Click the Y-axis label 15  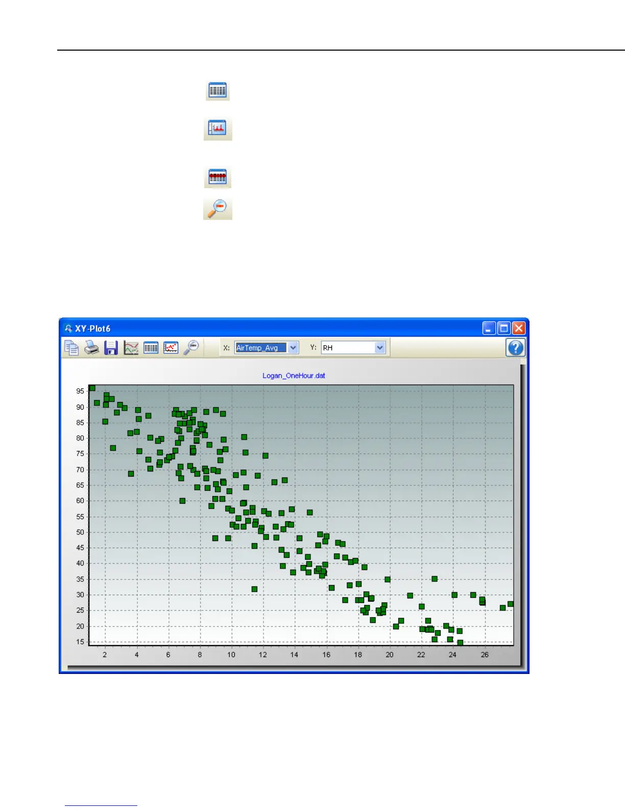point(80,642)
